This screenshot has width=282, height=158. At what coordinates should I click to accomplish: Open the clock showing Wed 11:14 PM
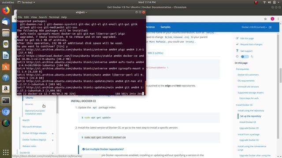(147, 2)
